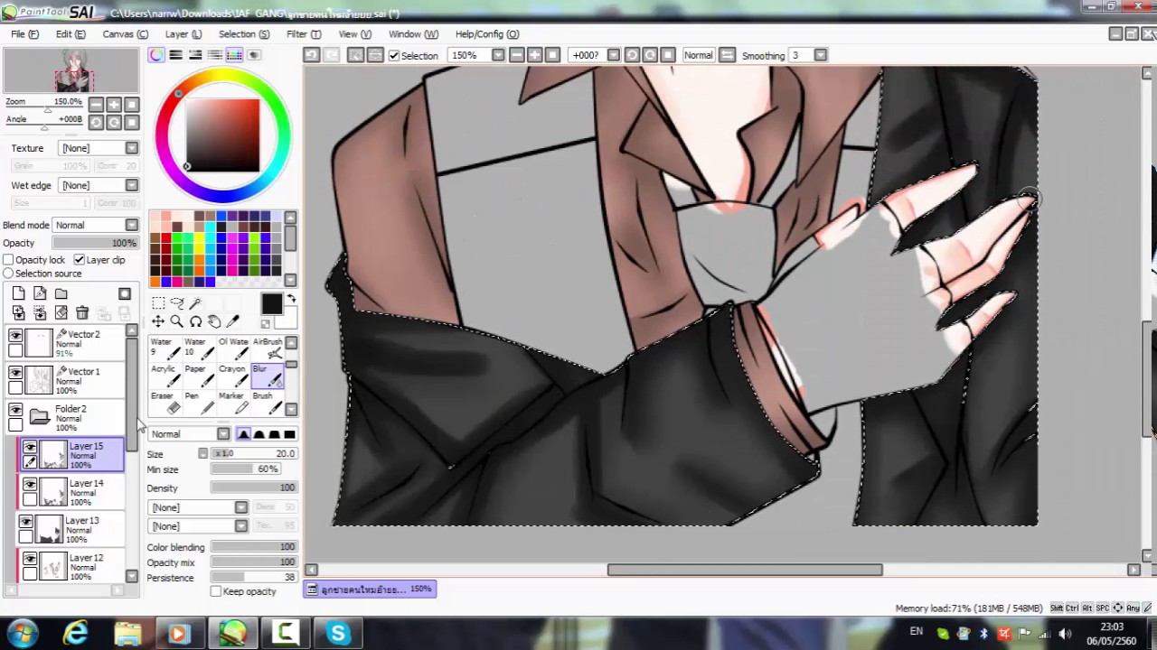Hide the Folder2 layer group
Image resolution: width=1157 pixels, height=650 pixels.
[x=15, y=410]
